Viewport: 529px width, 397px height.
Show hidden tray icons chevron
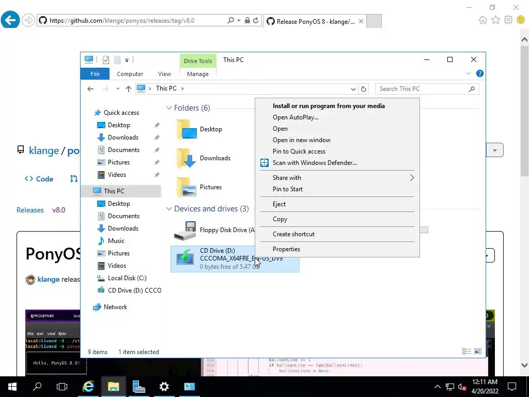tap(437, 387)
